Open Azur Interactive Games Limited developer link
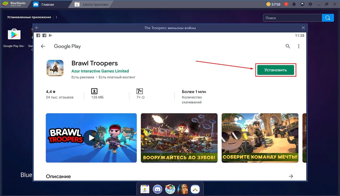Image resolution: width=340 pixels, height=196 pixels. point(100,71)
